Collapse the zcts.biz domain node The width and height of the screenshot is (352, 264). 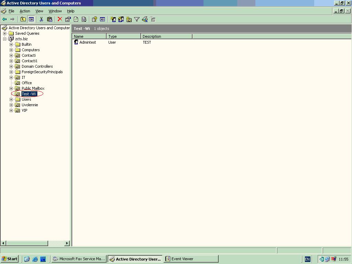[x=4, y=39]
